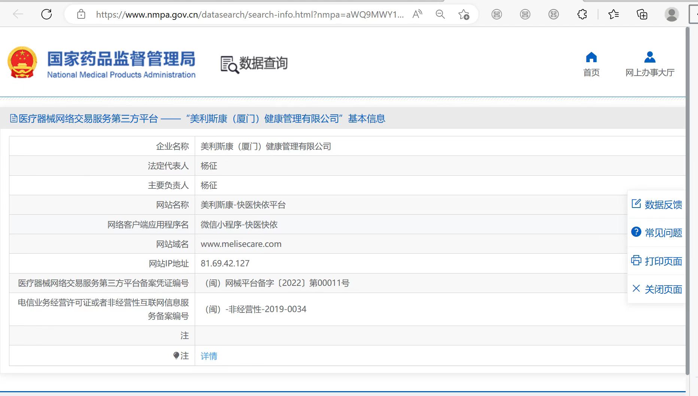Open the browser Extensions puzzle icon

(x=582, y=14)
